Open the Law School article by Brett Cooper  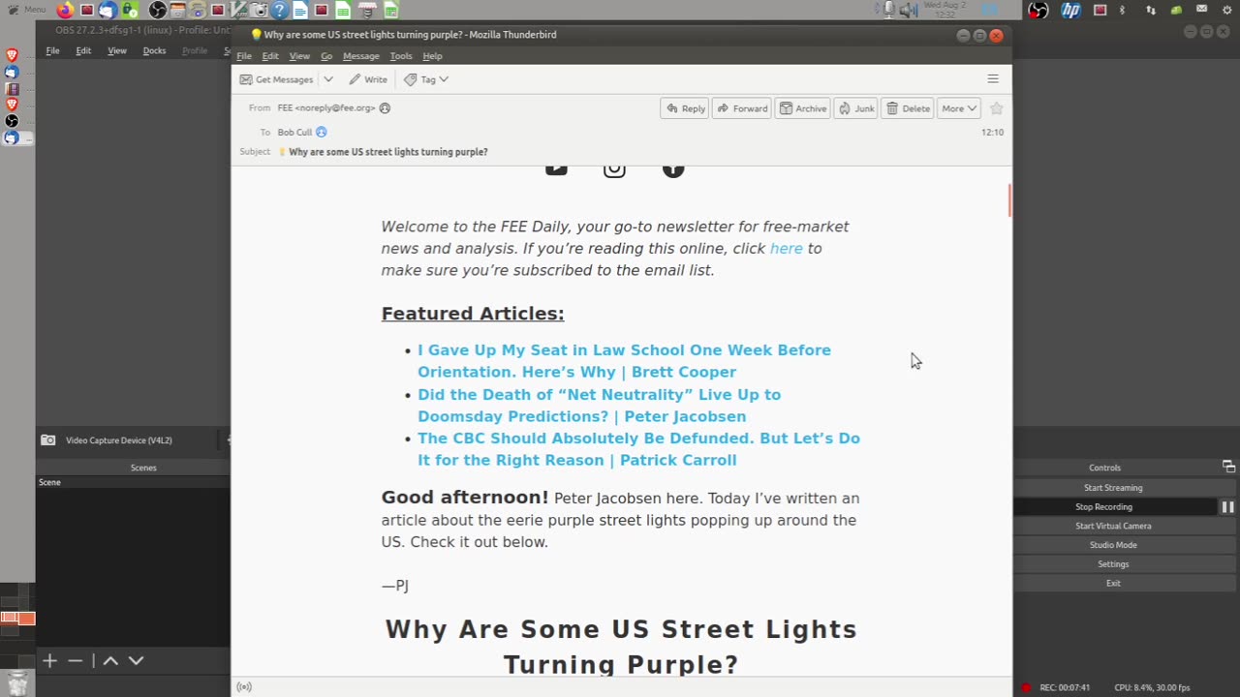pyautogui.click(x=624, y=361)
